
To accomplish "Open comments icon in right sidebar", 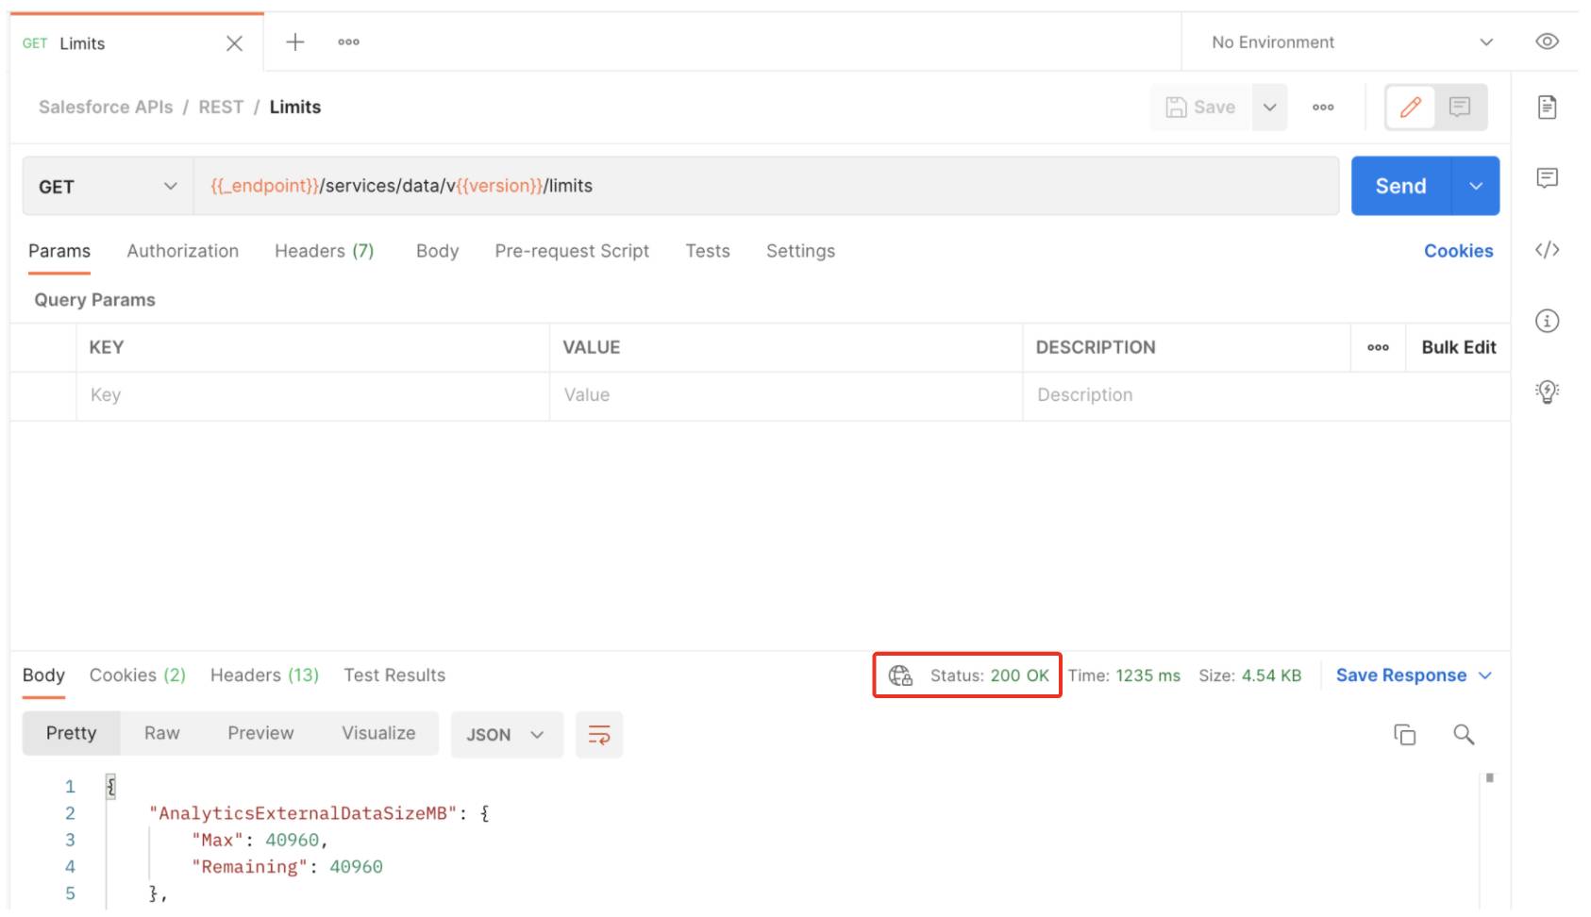I will (1547, 177).
